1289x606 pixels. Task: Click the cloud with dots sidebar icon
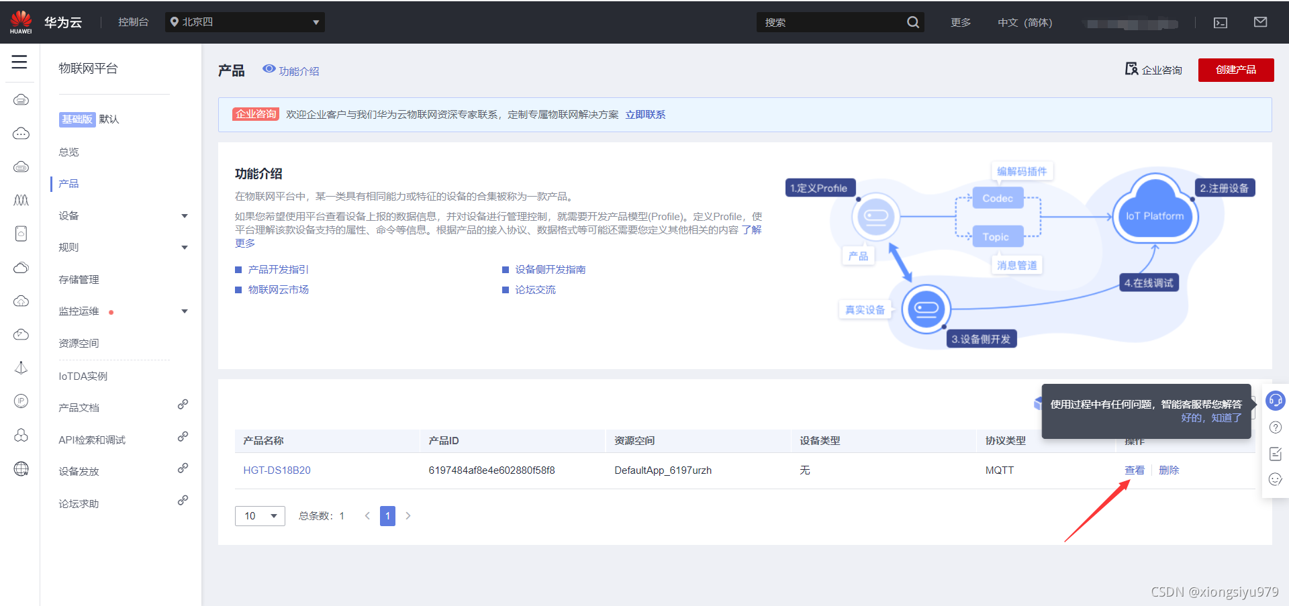[x=21, y=133]
